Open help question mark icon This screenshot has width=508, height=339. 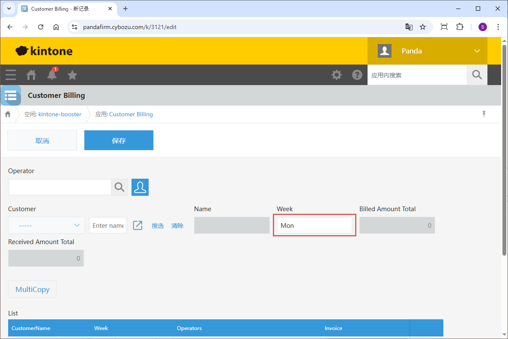(x=357, y=75)
